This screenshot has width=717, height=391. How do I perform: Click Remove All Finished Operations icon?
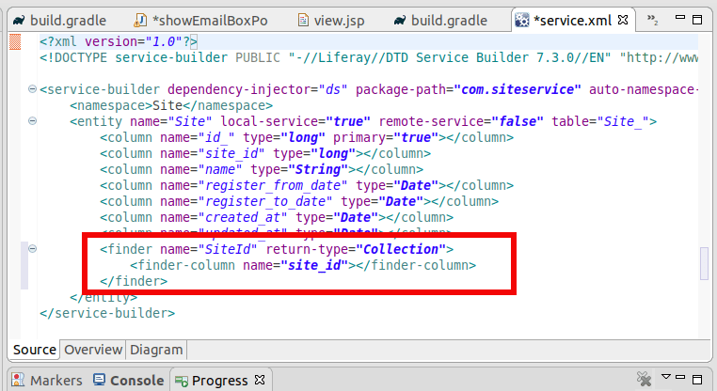(x=645, y=381)
